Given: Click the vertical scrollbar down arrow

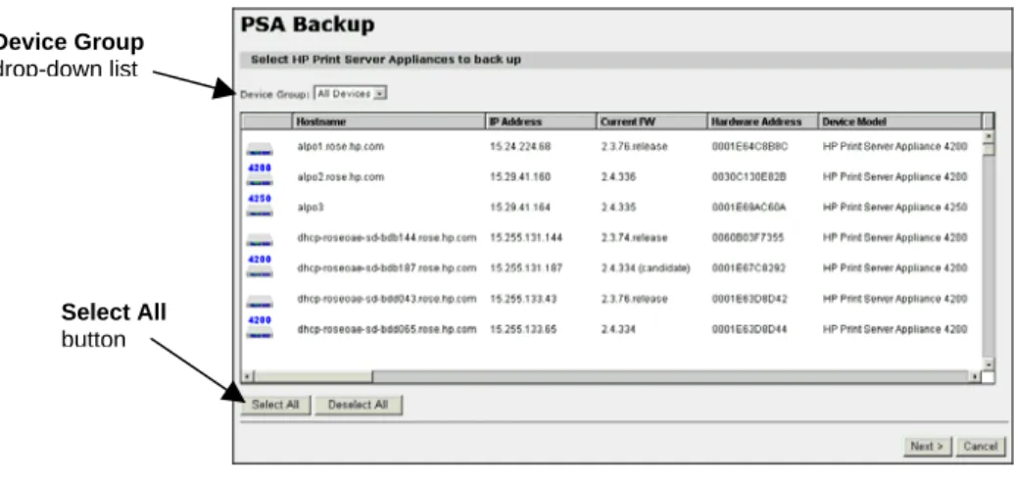Looking at the screenshot, I should [x=989, y=364].
